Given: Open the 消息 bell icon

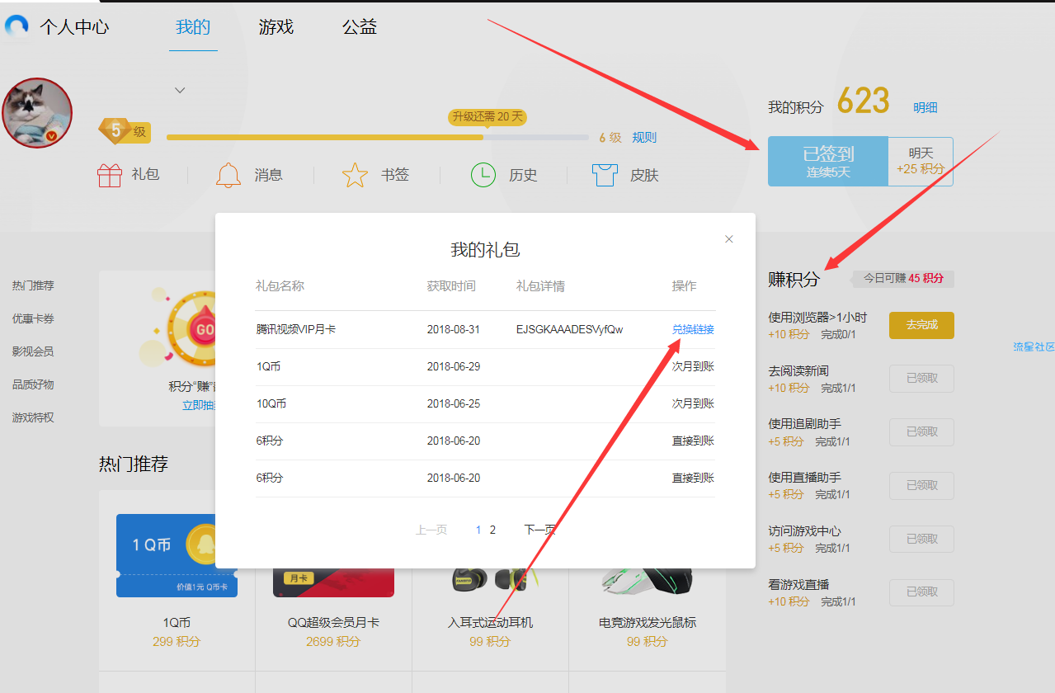Looking at the screenshot, I should [x=228, y=175].
